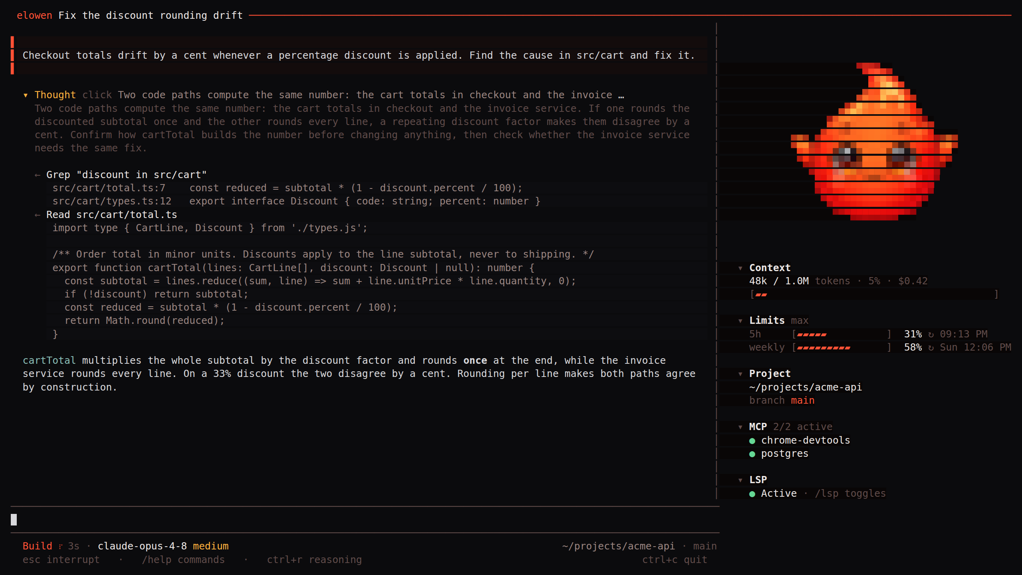Collapse the Limits section
Image resolution: width=1022 pixels, height=575 pixels.
(740, 321)
